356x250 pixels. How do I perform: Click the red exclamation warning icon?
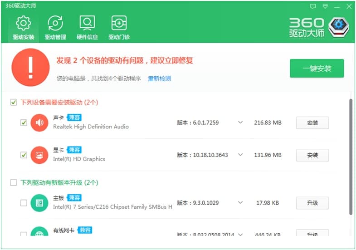tap(30, 68)
